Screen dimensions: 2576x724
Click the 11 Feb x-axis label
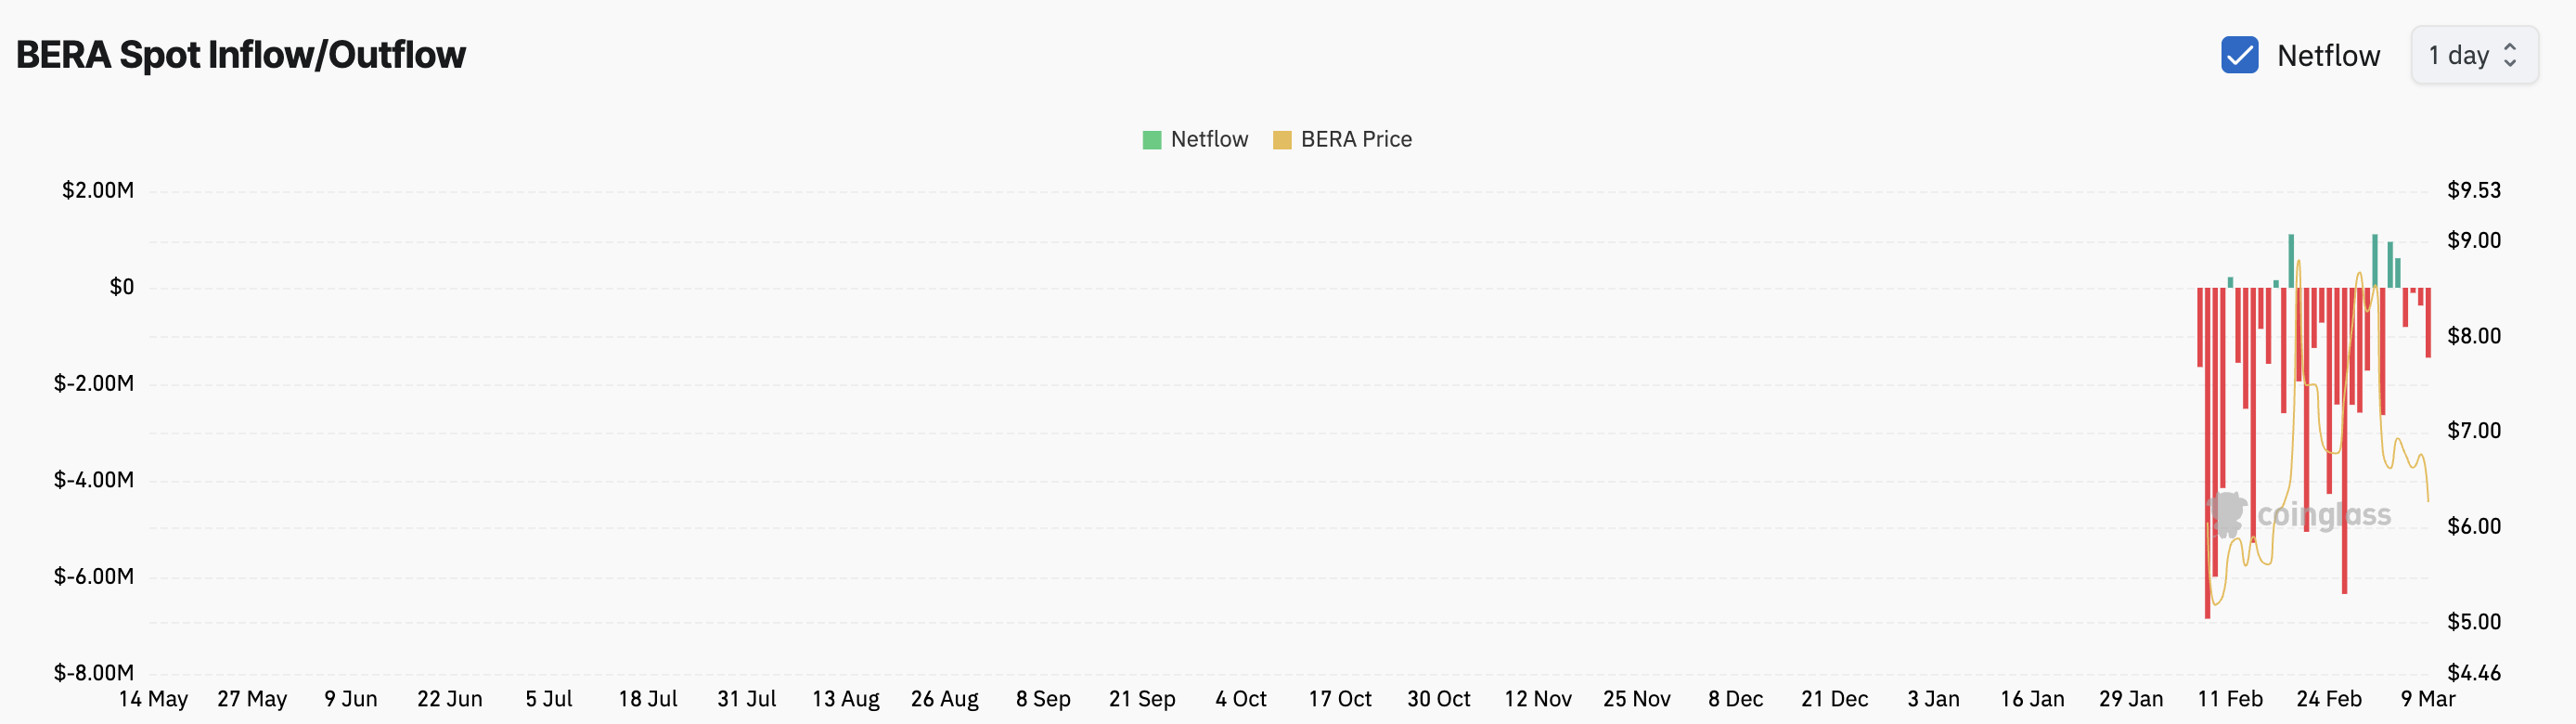coord(2229,699)
